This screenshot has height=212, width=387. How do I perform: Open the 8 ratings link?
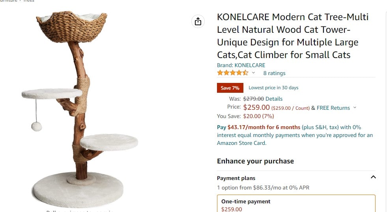point(274,73)
